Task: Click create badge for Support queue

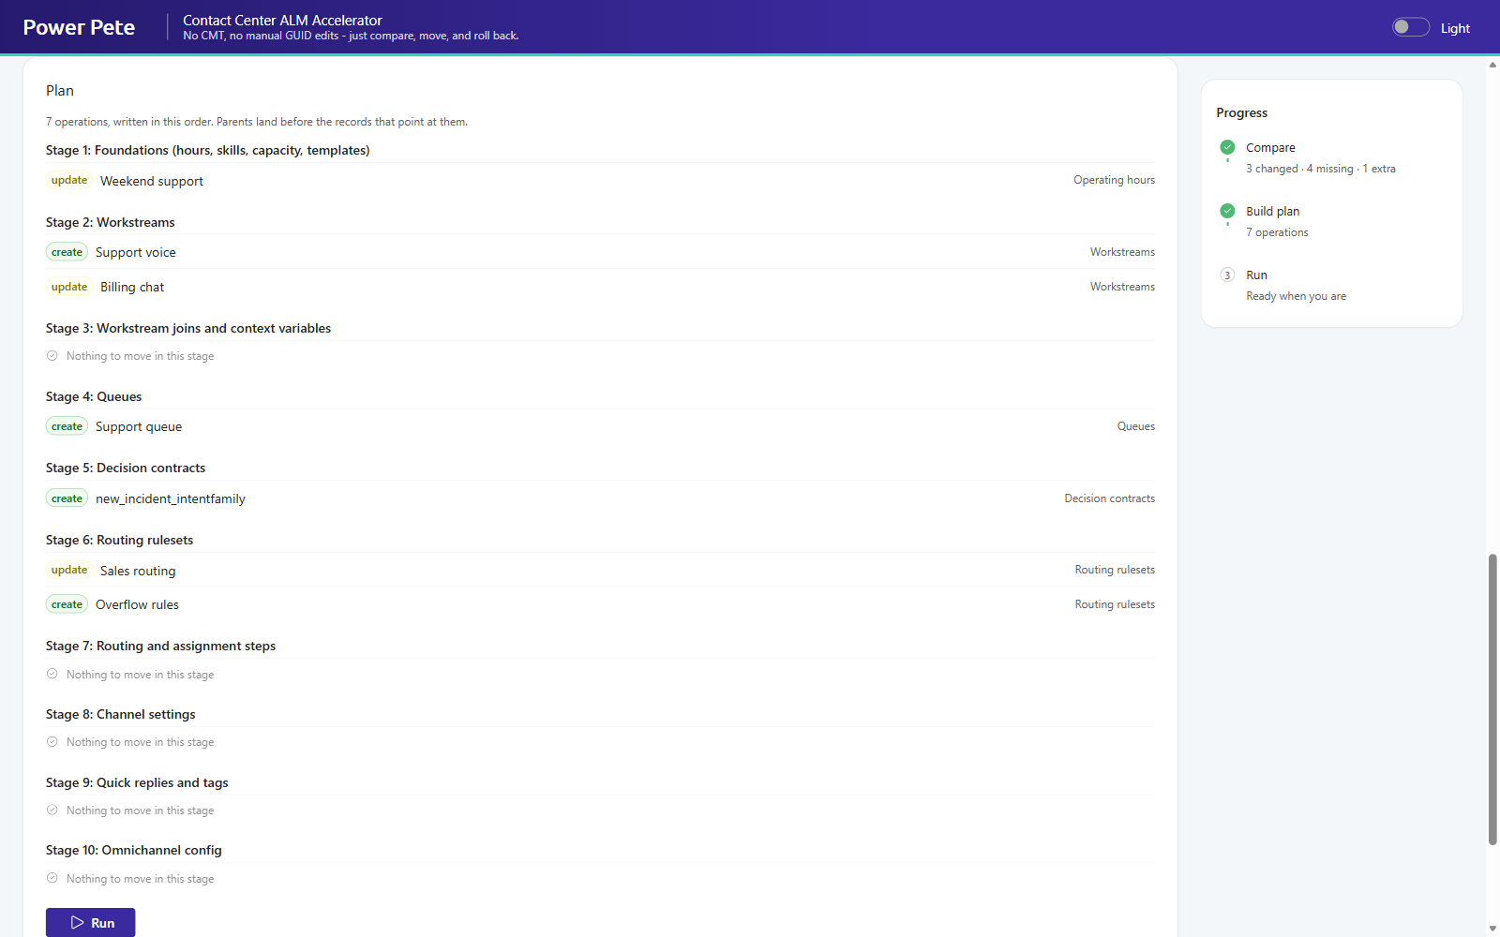Action: point(67,426)
